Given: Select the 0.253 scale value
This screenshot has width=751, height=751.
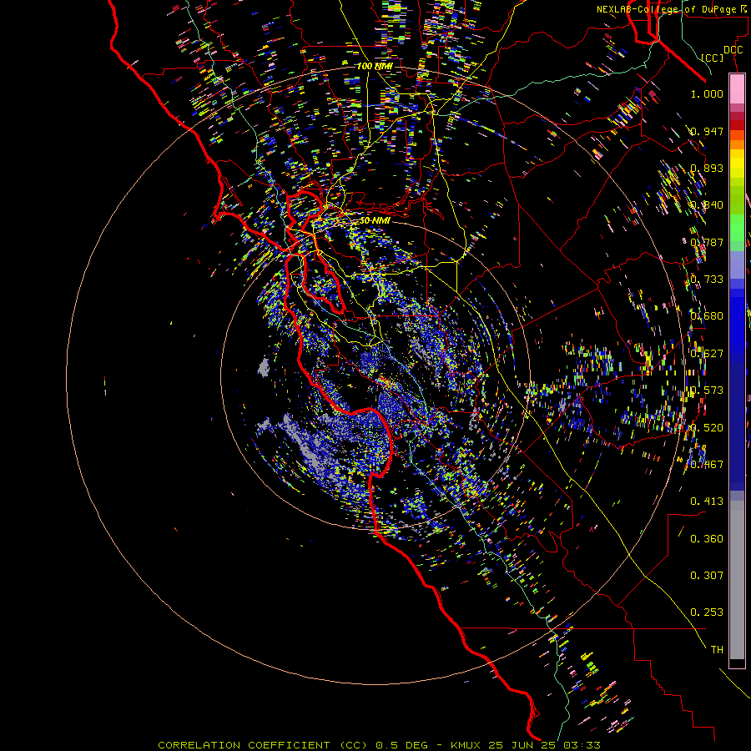Looking at the screenshot, I should tap(707, 612).
